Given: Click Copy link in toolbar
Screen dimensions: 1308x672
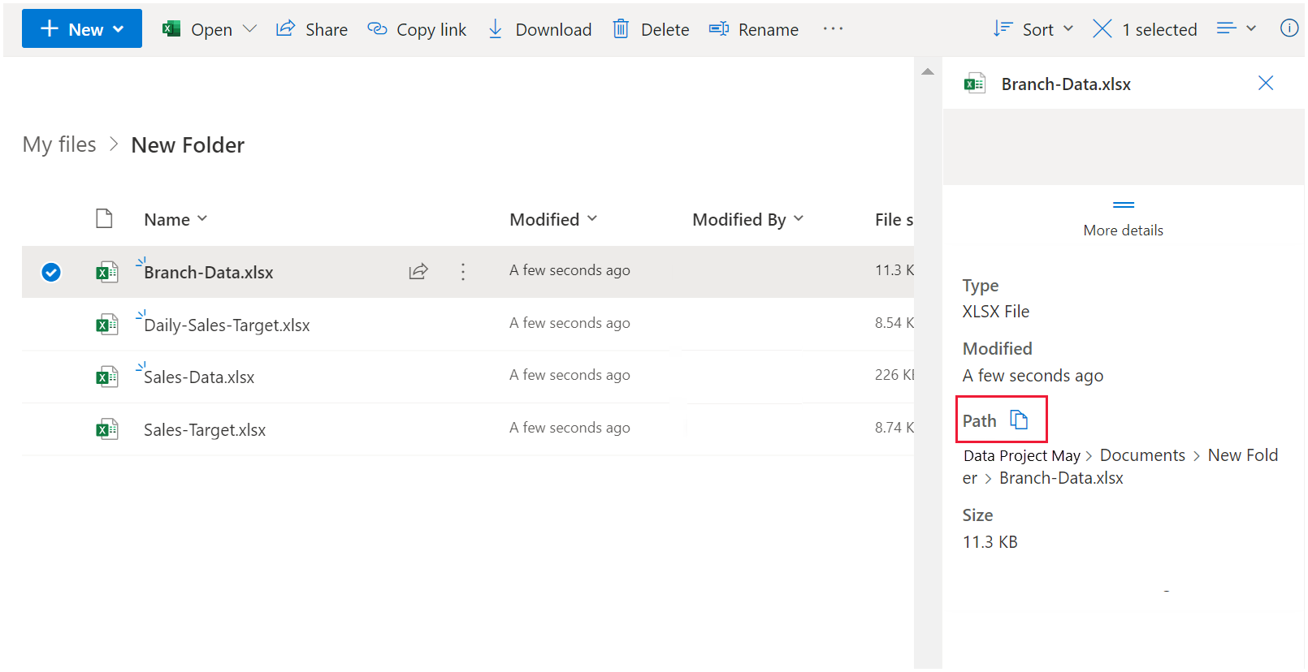Looking at the screenshot, I should [x=417, y=29].
